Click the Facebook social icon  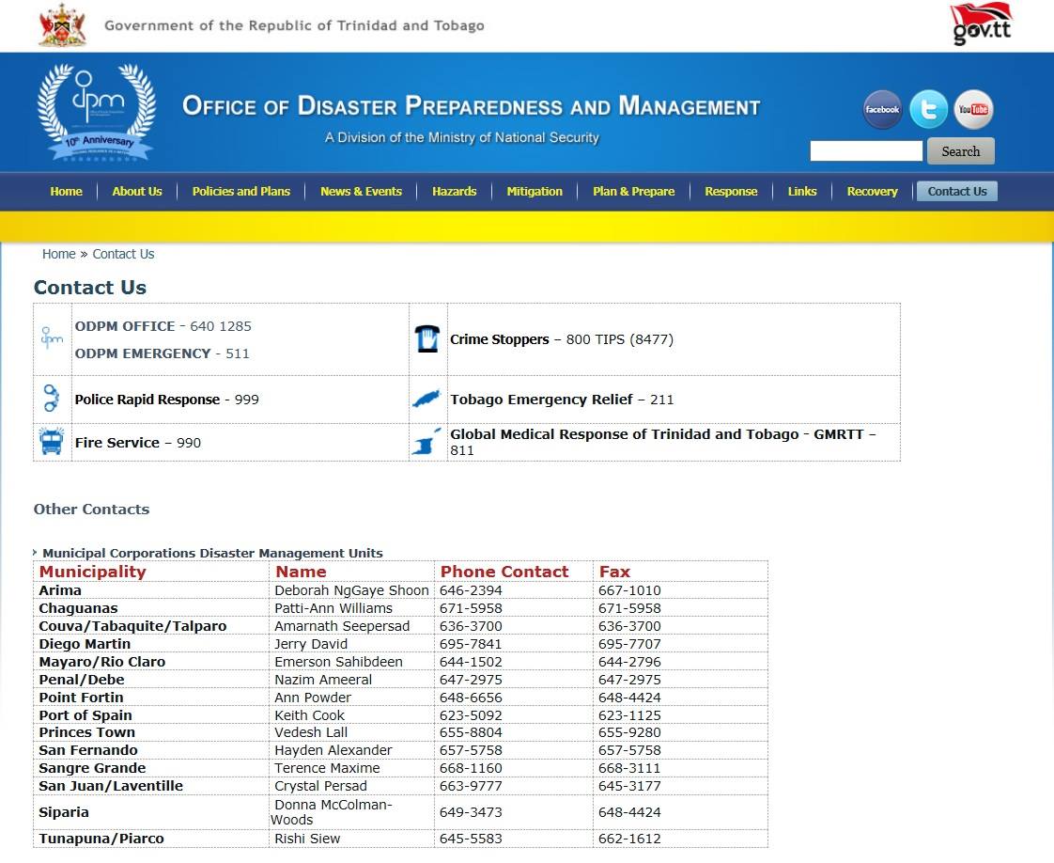click(882, 110)
